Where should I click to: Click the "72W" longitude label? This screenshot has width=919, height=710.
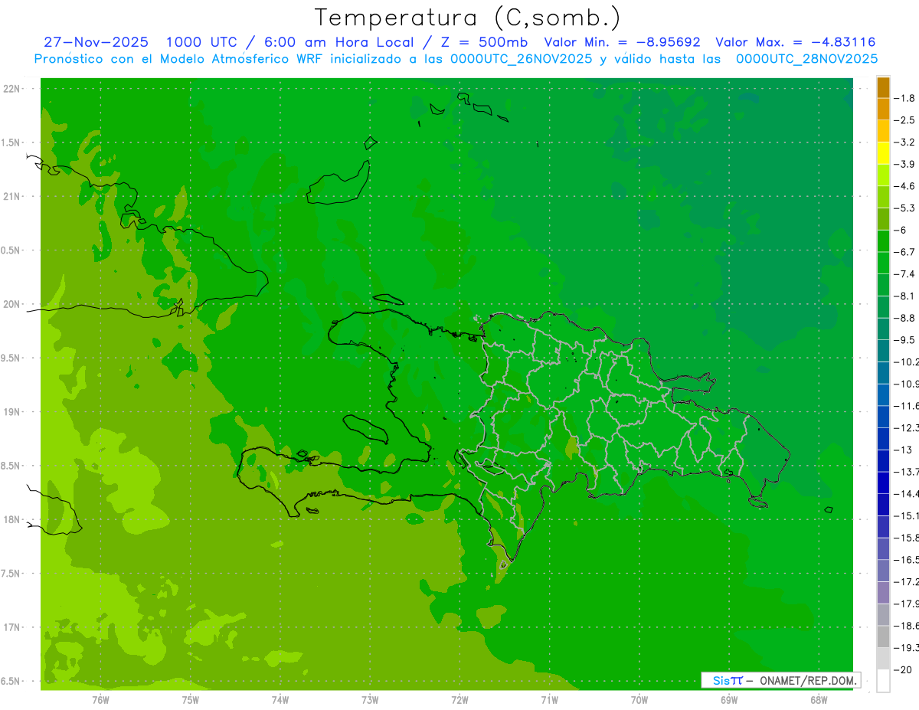[459, 700]
